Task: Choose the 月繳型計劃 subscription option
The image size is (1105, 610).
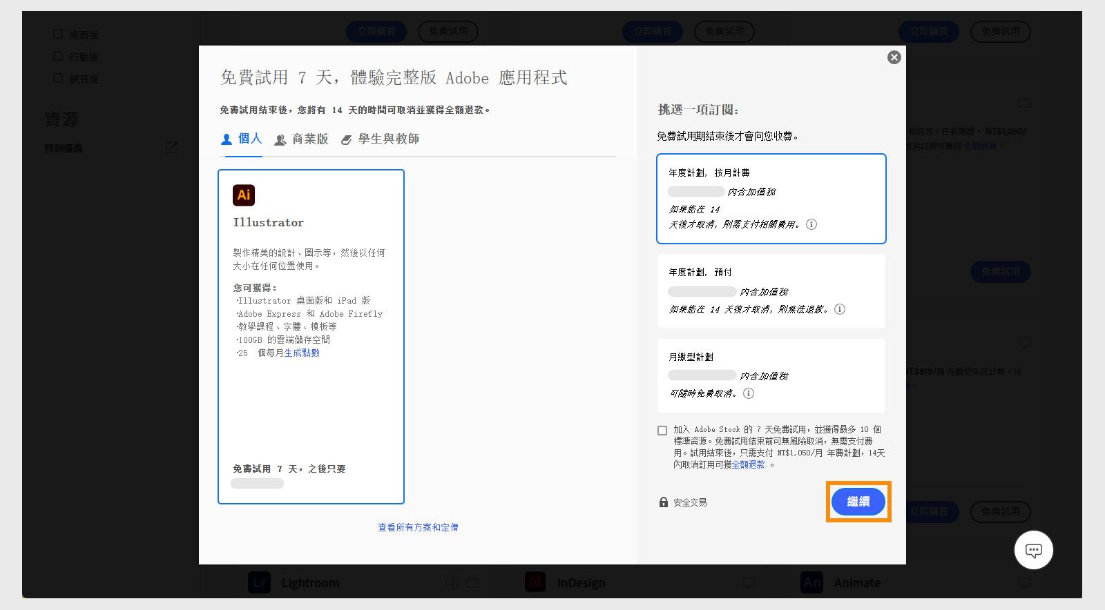Action: coord(771,375)
